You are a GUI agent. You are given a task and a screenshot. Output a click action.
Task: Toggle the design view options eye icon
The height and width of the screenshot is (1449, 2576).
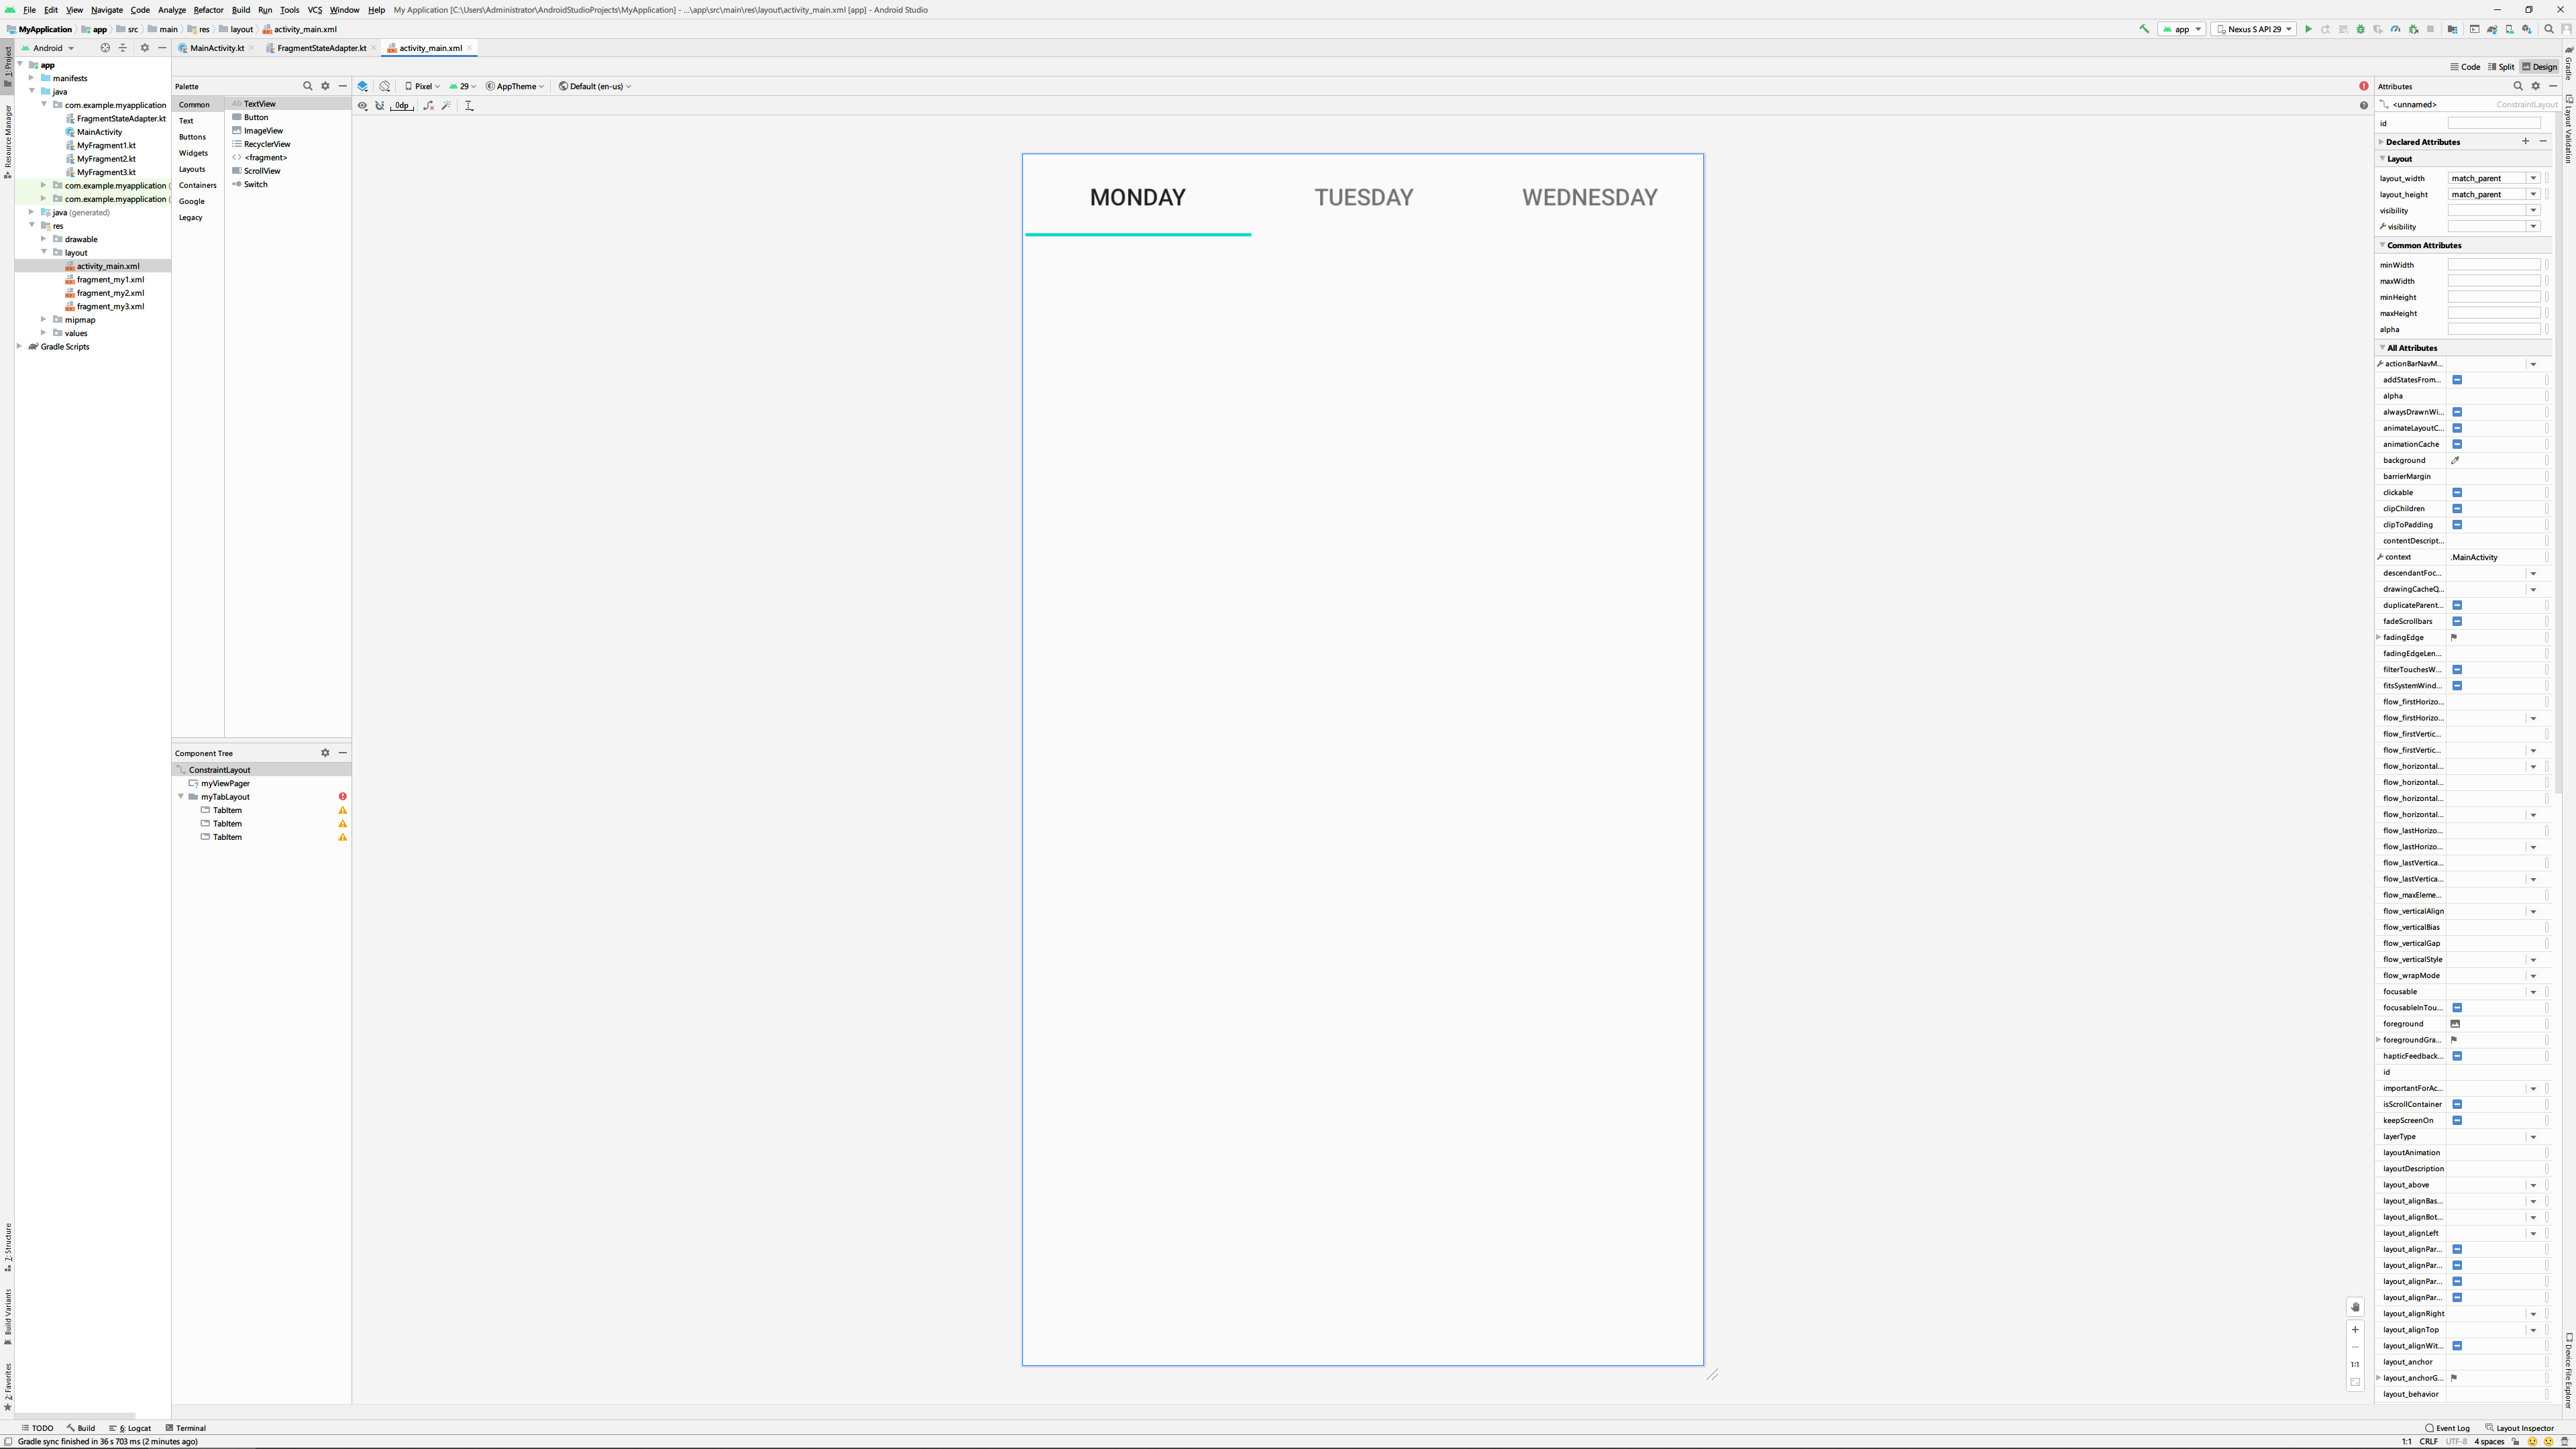tap(363, 105)
